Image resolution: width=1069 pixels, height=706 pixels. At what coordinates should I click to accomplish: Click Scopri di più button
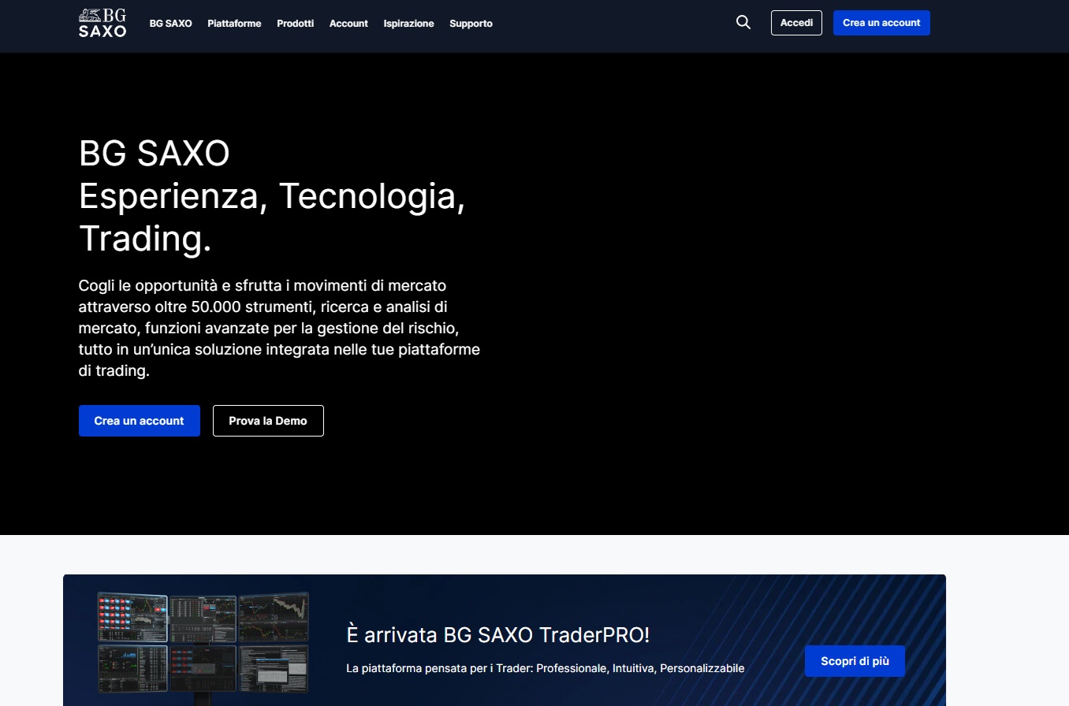[855, 661]
